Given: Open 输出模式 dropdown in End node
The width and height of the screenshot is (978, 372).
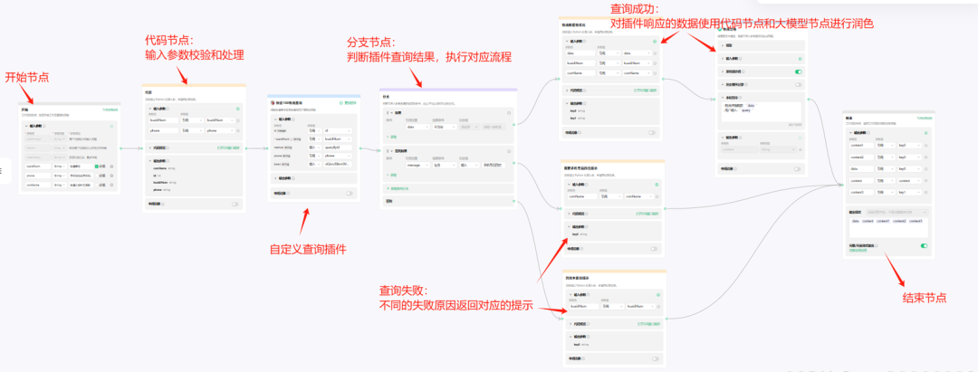Looking at the screenshot, I should pyautogui.click(x=896, y=213).
